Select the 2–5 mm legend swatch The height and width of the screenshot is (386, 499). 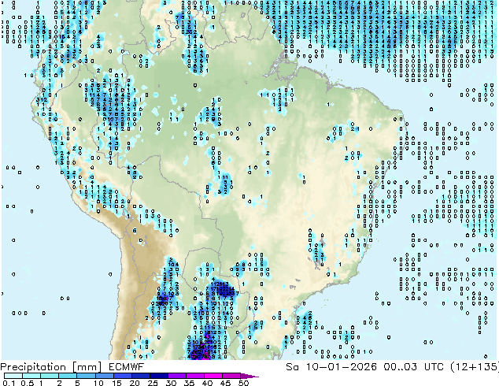click(68, 376)
